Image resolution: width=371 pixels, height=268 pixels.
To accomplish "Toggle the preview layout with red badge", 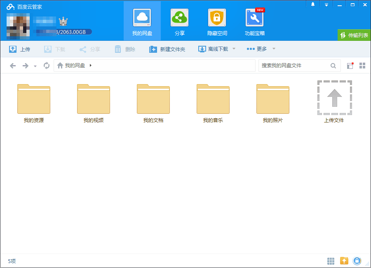I will [x=350, y=65].
